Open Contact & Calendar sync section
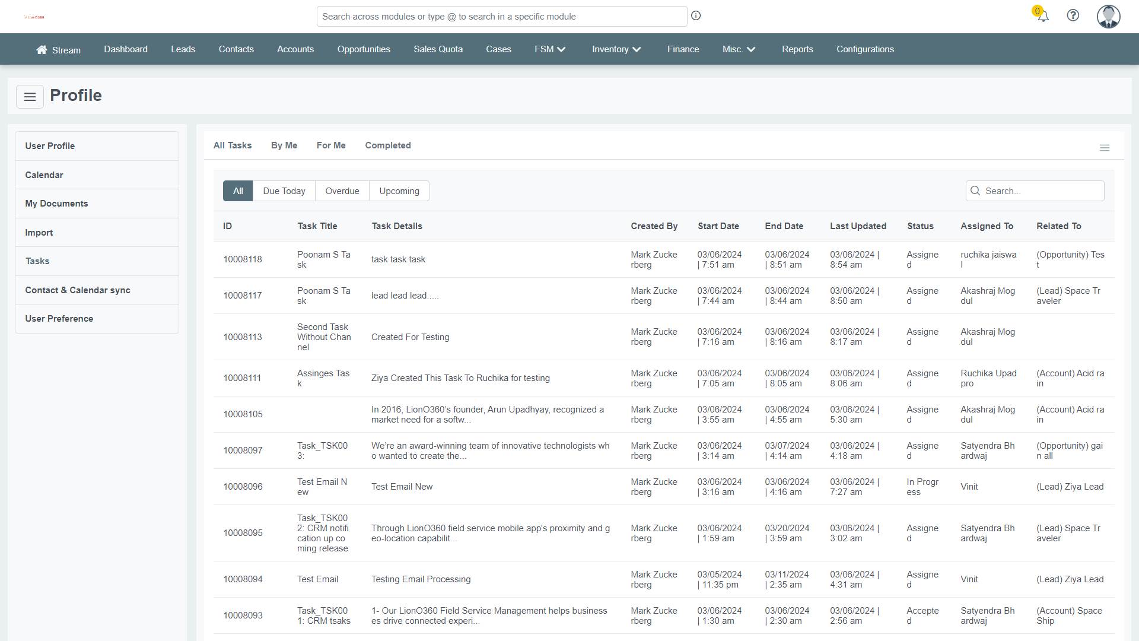Image resolution: width=1139 pixels, height=641 pixels. (77, 290)
